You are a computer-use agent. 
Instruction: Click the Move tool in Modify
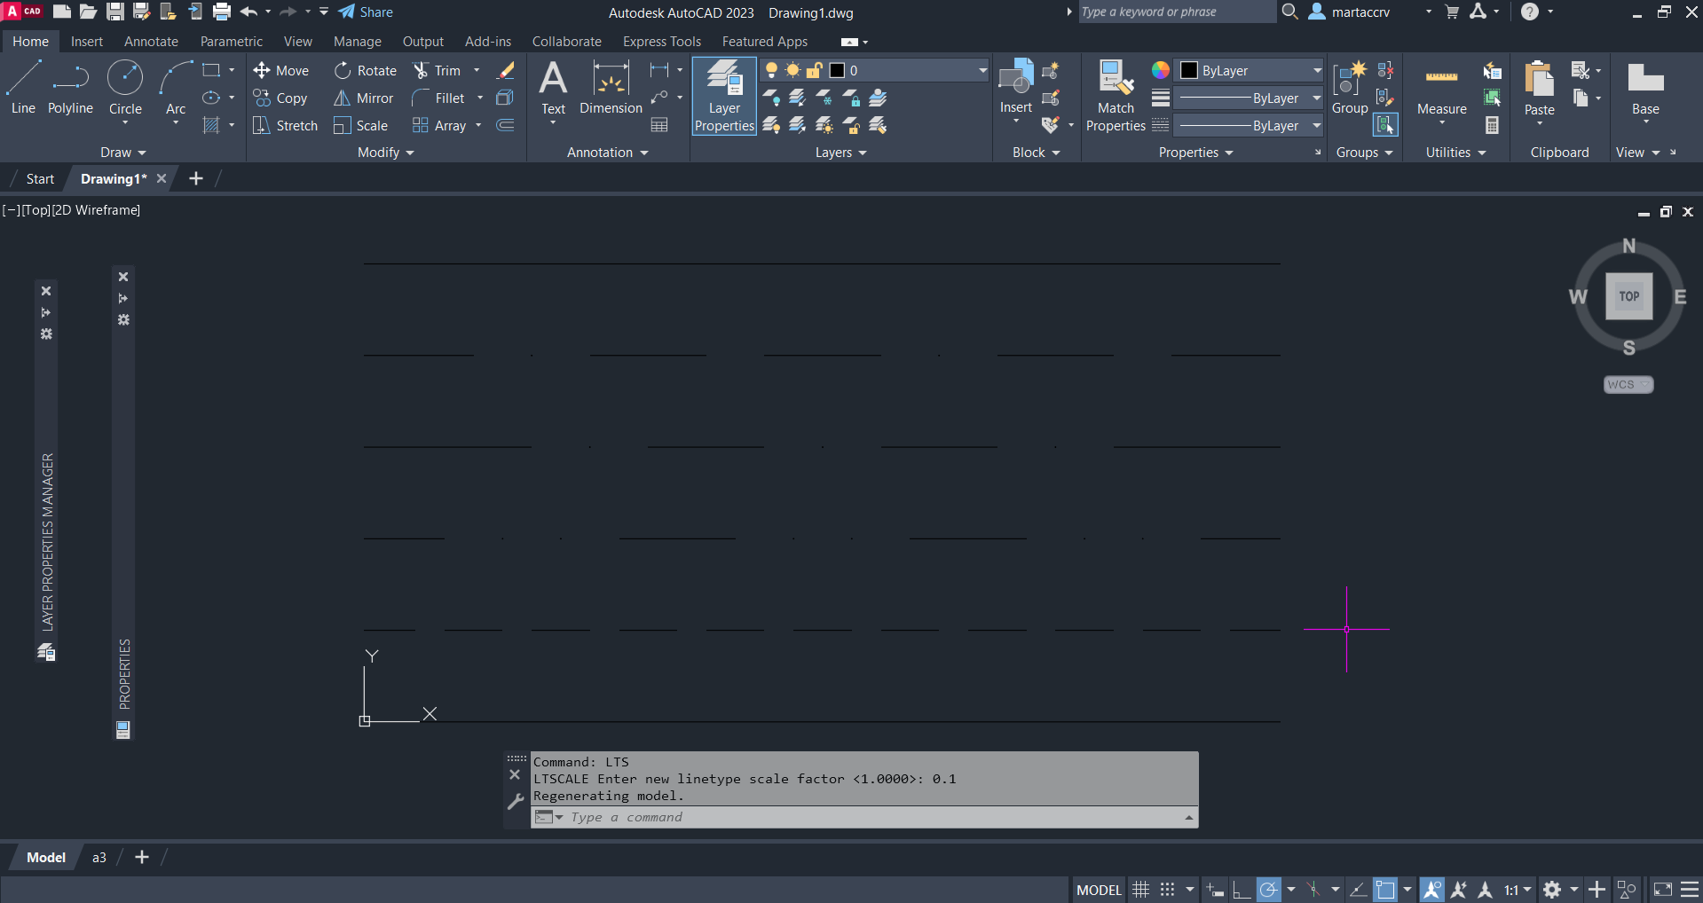pyautogui.click(x=281, y=71)
